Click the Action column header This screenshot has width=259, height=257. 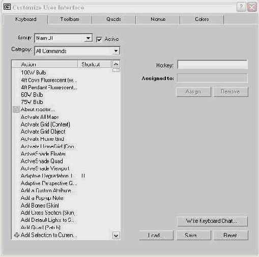click(x=45, y=64)
